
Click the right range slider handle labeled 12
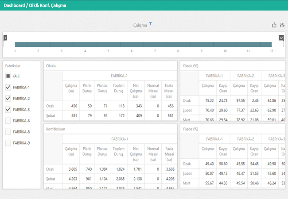(281, 38)
